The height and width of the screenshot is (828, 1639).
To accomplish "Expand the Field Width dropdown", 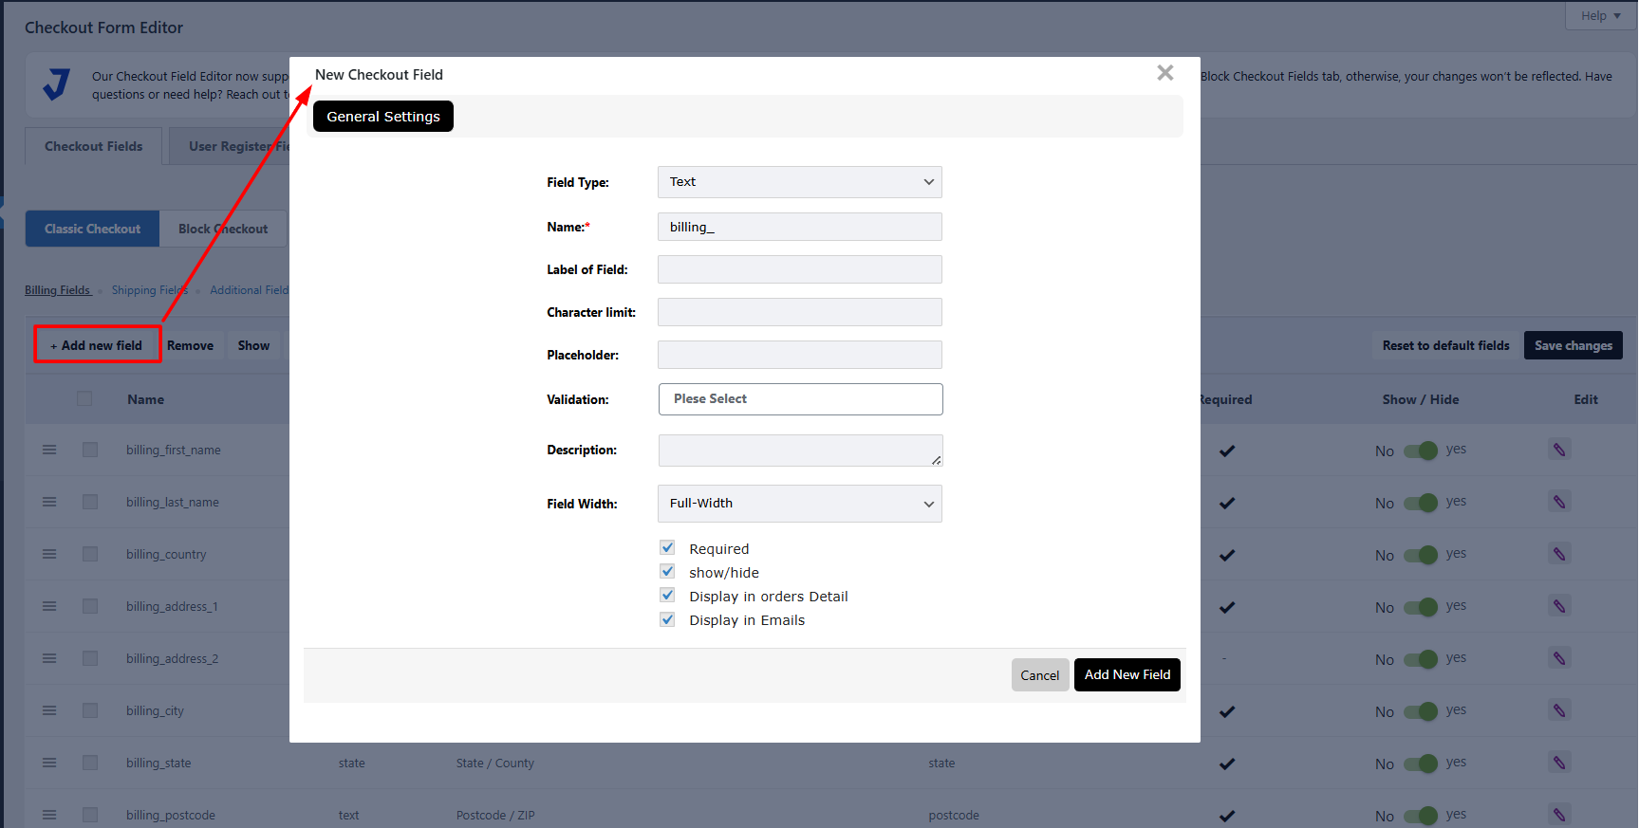I will (x=799, y=504).
